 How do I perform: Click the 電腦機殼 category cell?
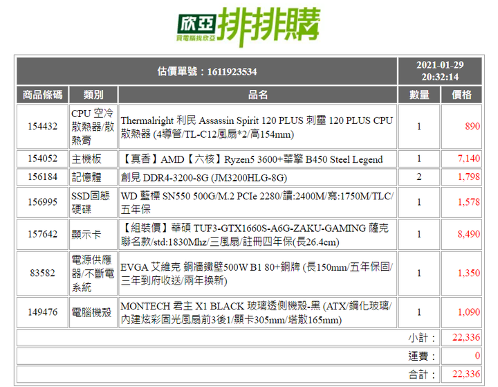click(93, 312)
